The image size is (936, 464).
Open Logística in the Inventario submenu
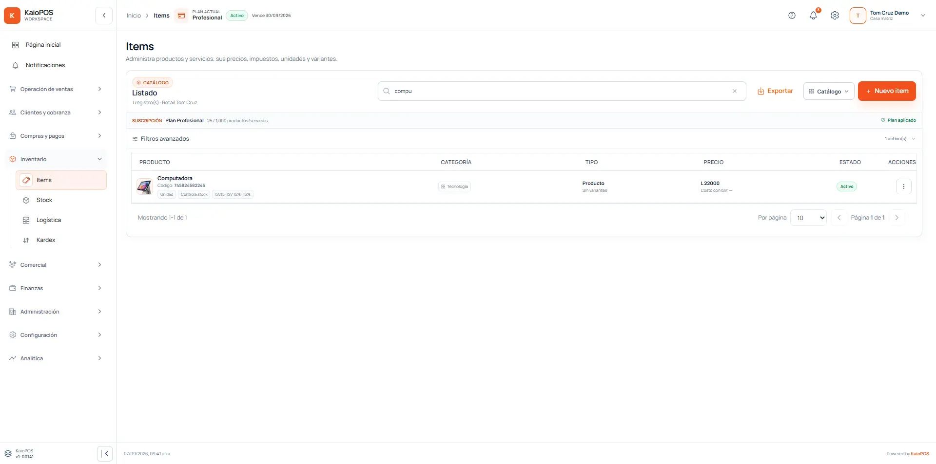pos(61,220)
